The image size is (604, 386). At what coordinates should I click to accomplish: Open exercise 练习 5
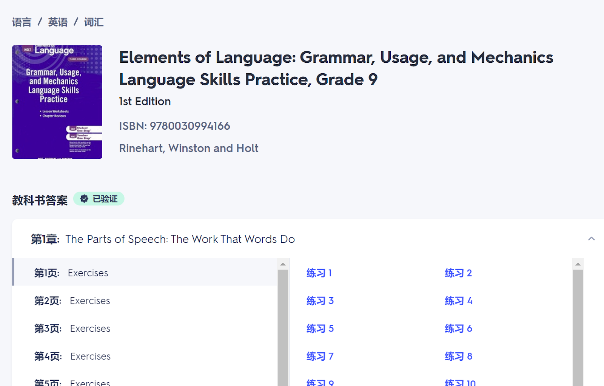[320, 329]
